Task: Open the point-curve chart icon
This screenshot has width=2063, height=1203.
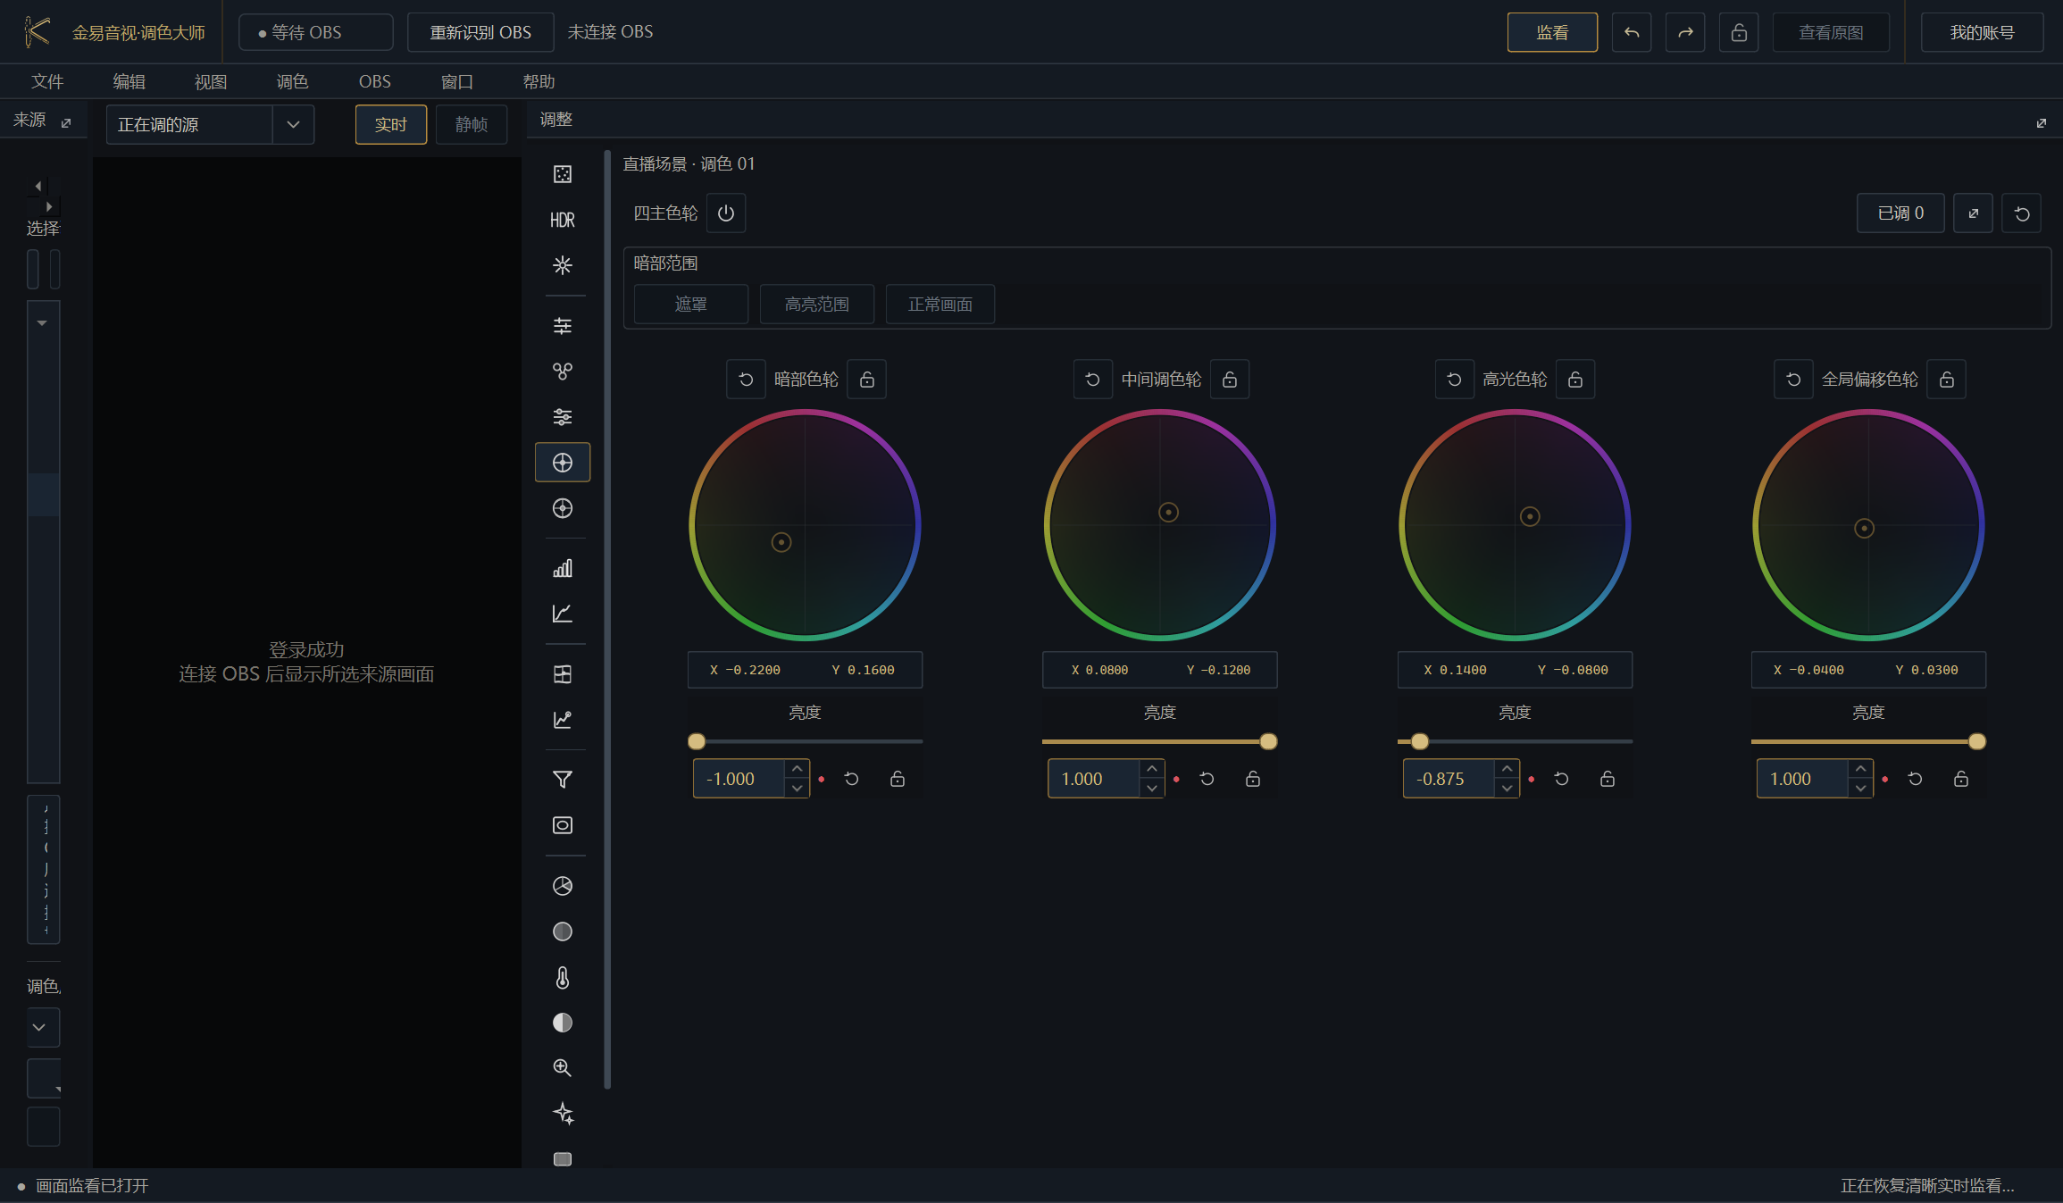Action: 563,720
